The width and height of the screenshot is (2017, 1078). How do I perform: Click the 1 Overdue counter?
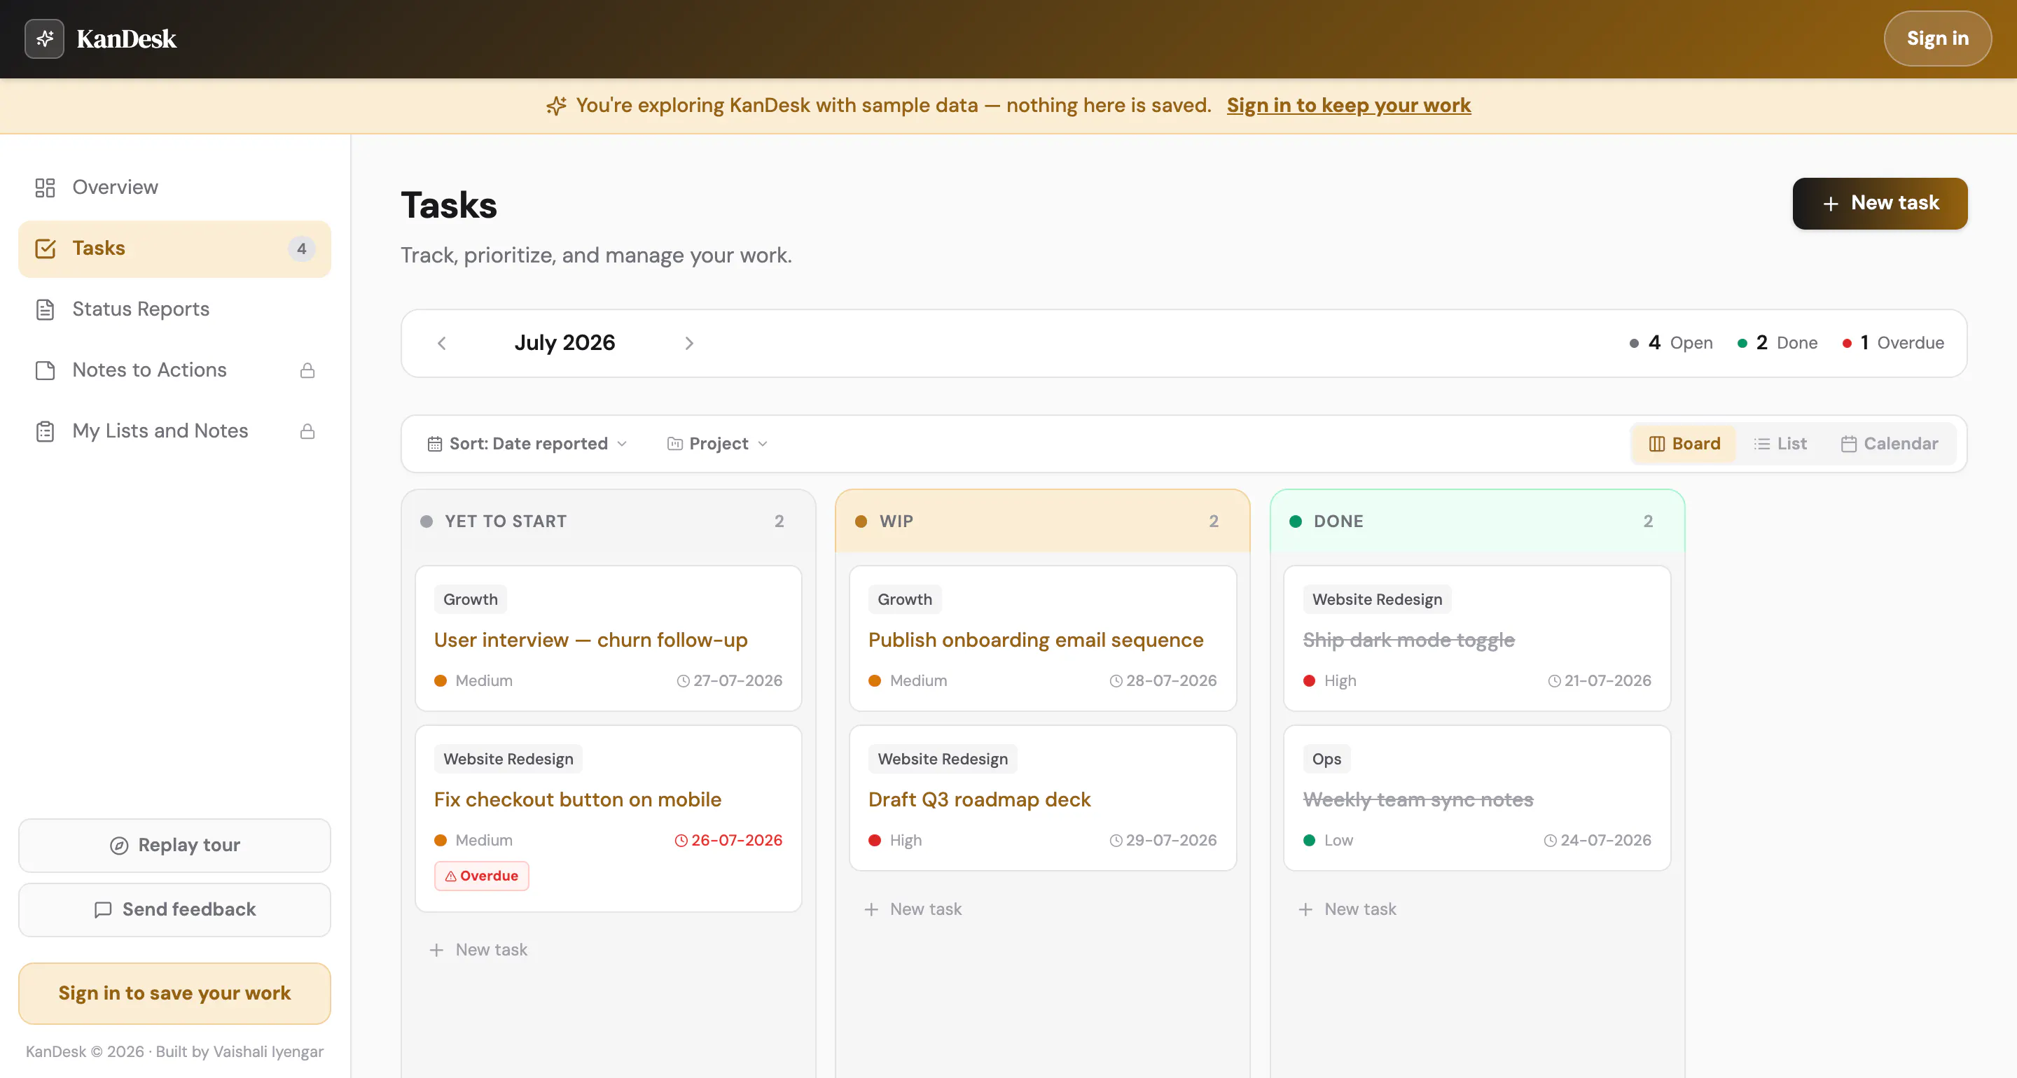coord(1892,343)
